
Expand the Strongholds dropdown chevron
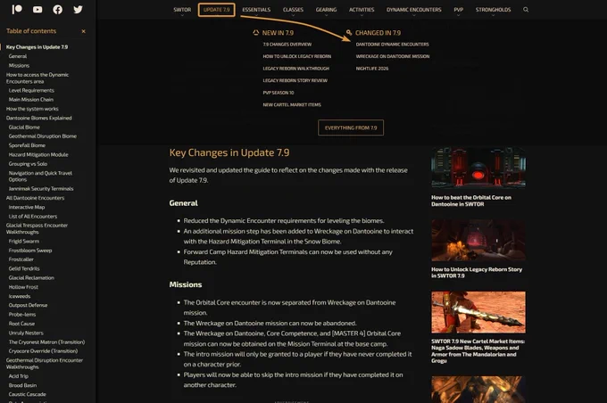tap(493, 15)
